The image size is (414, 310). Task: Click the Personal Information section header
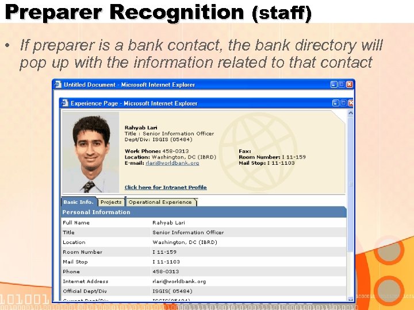click(x=204, y=212)
